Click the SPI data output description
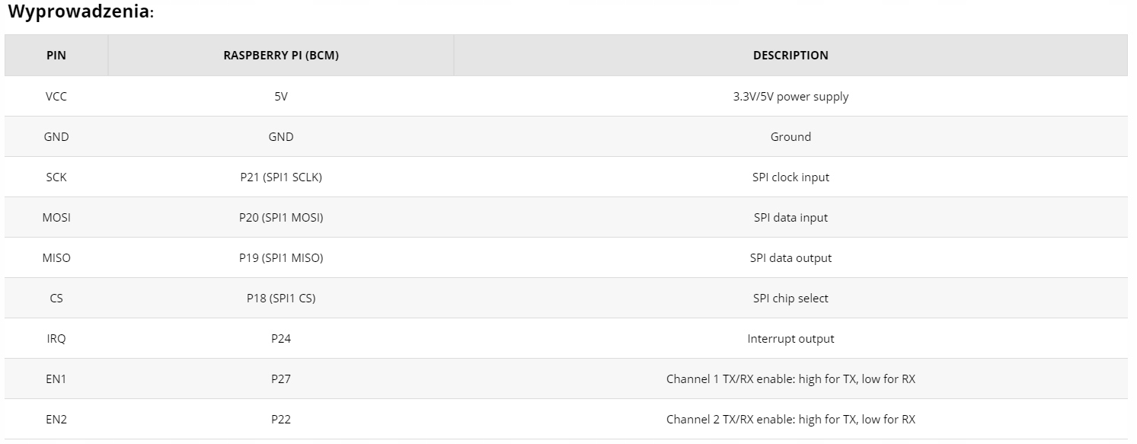 click(x=790, y=258)
